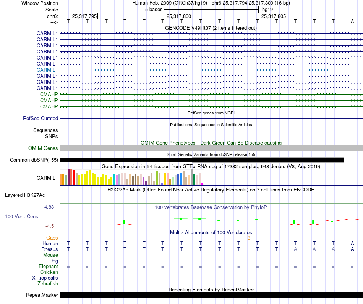Click the 100 Vert. Cons track label
The width and height of the screenshot is (363, 304).
[21, 216]
